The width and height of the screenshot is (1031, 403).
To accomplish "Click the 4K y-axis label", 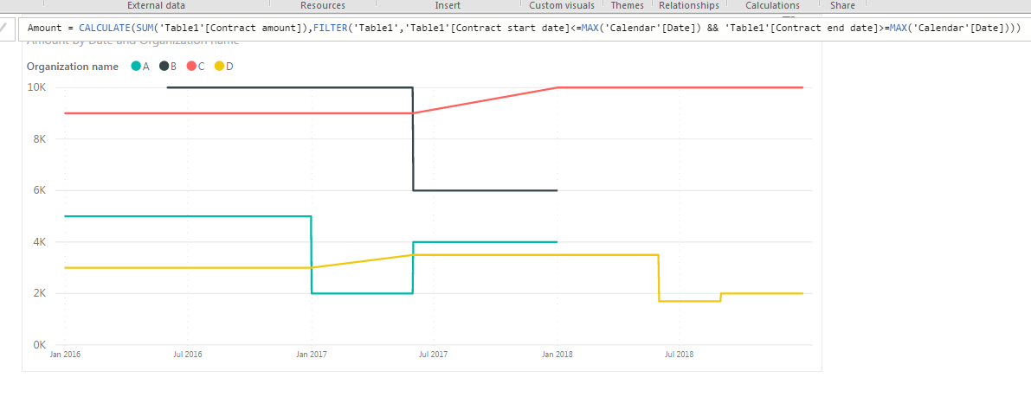I will [x=39, y=241].
